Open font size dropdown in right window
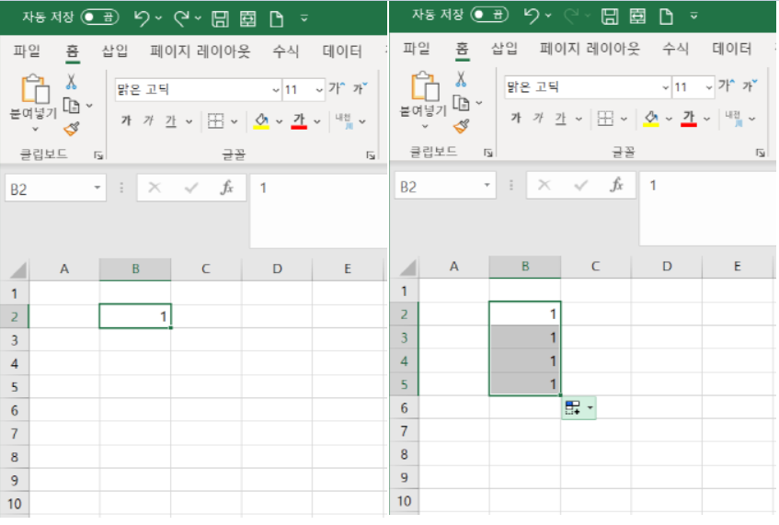Viewport: 779px width, 525px height. pyautogui.click(x=708, y=87)
